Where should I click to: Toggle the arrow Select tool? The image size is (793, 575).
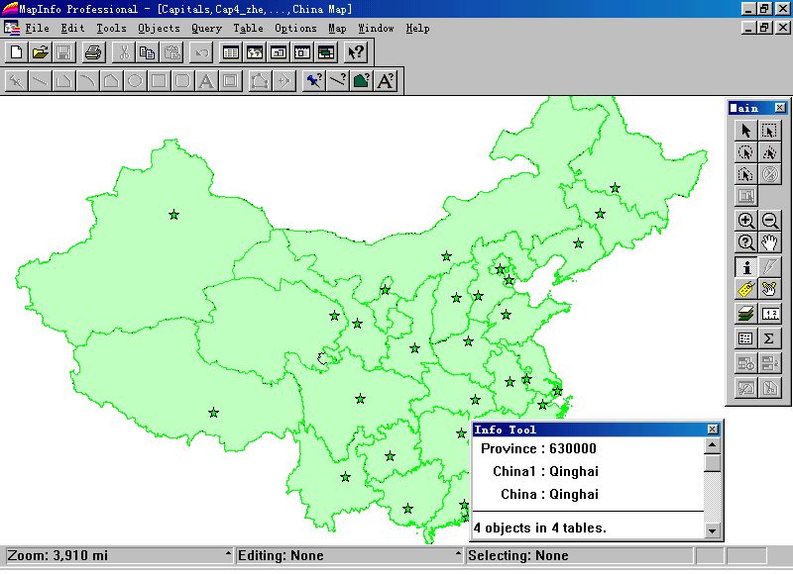click(x=746, y=130)
